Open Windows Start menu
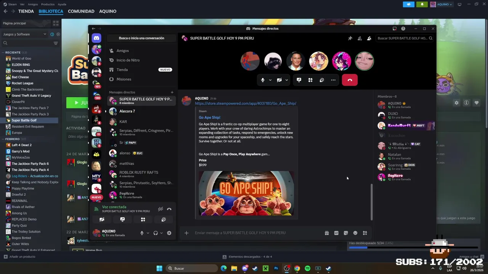Viewport: 488px width, 274px height. click(159, 268)
